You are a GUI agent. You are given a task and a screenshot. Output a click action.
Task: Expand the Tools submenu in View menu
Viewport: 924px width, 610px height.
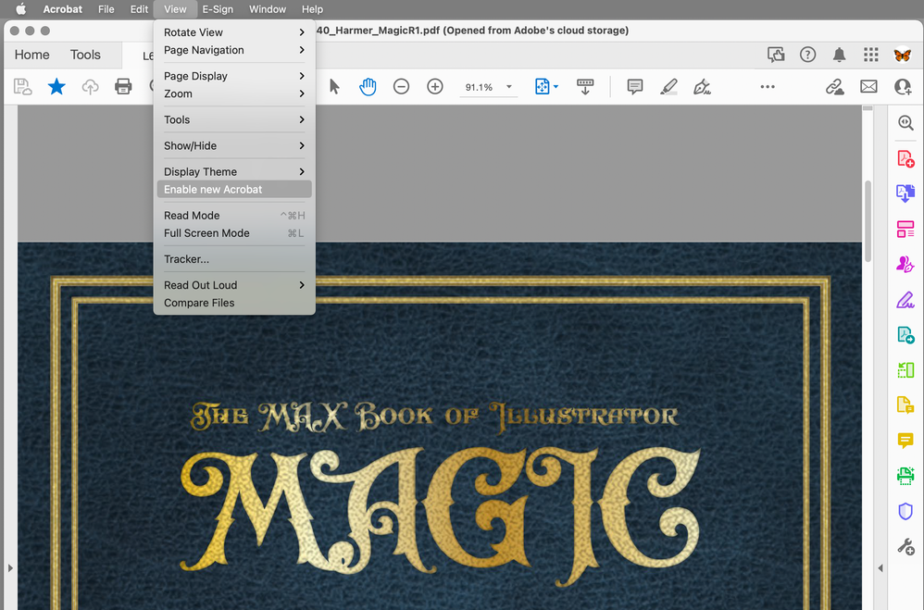(x=234, y=119)
